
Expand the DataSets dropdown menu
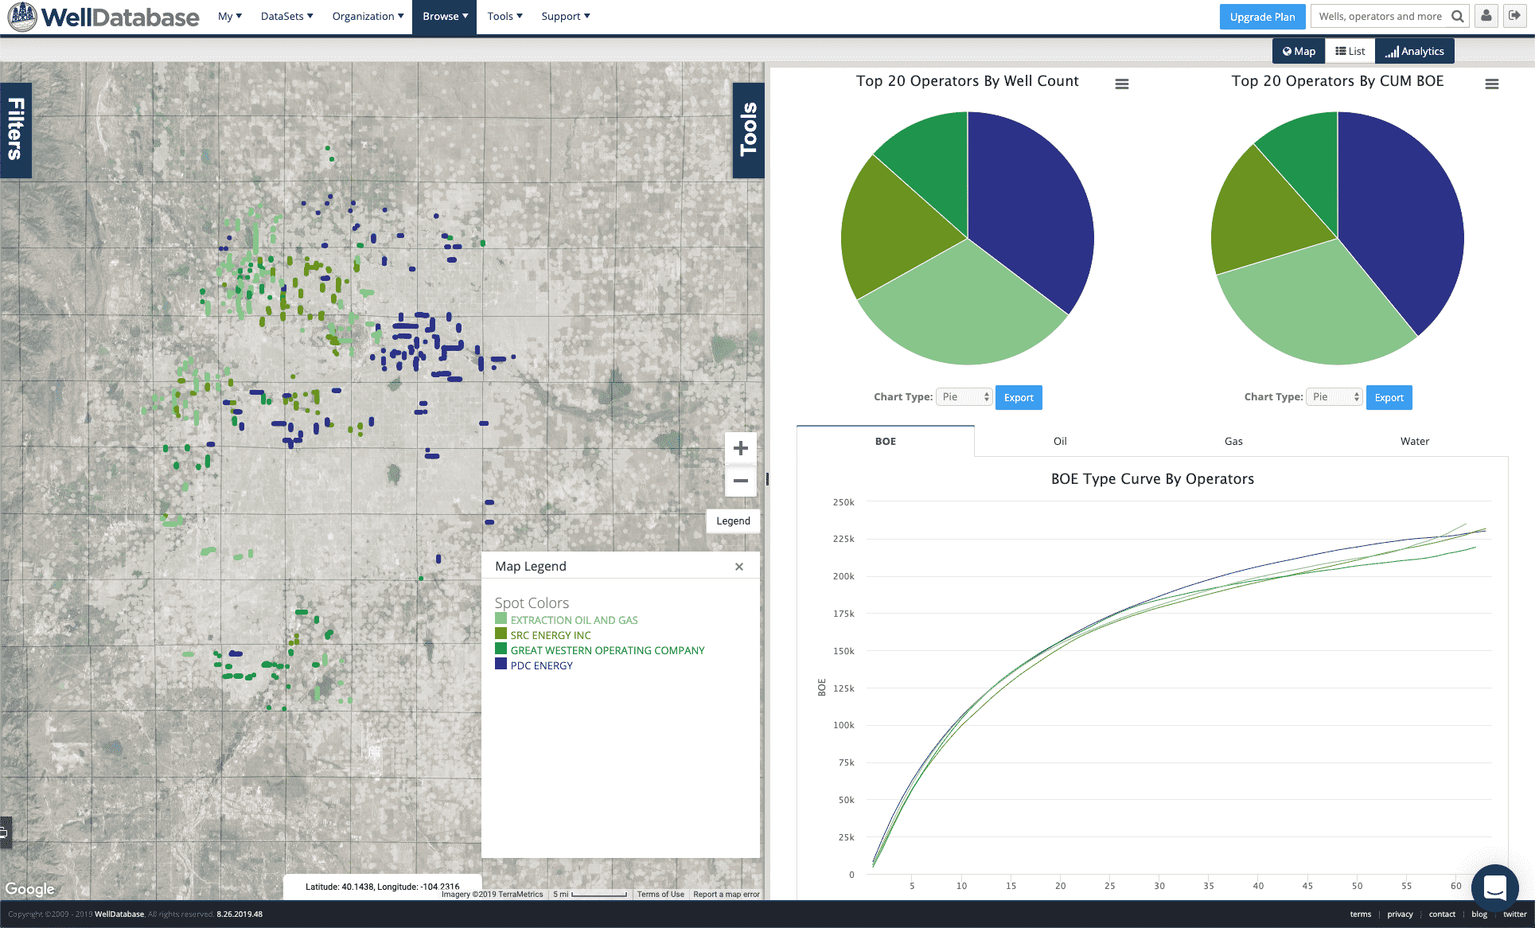[286, 16]
